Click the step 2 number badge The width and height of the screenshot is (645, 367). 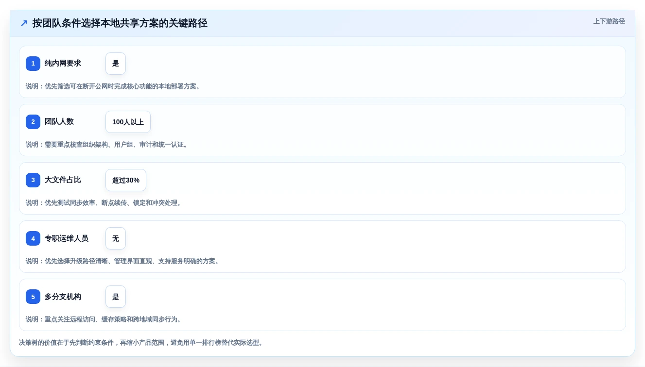(33, 122)
